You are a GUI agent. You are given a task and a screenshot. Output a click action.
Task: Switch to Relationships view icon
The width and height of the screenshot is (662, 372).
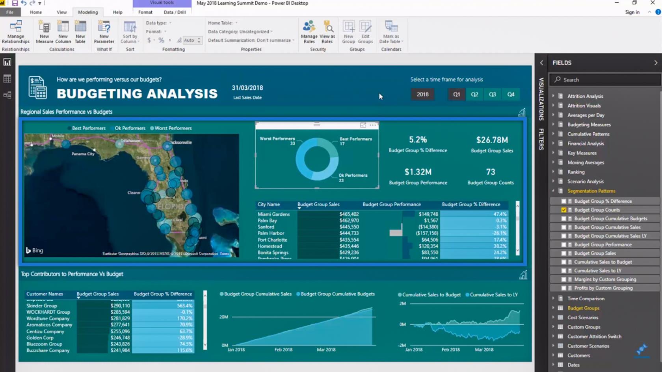tap(7, 95)
